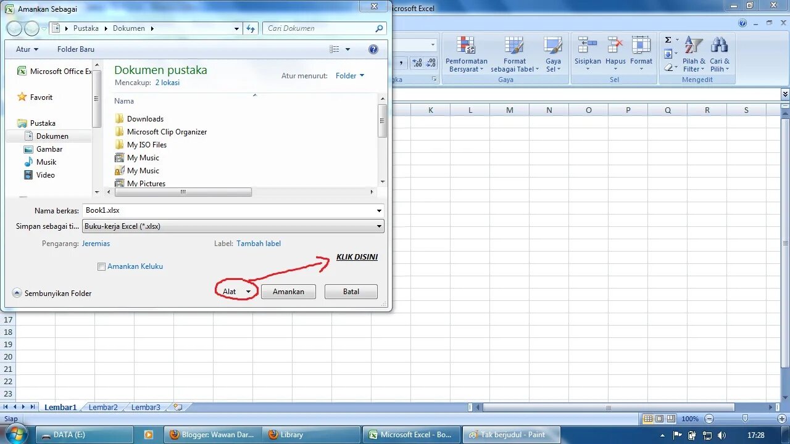This screenshot has height=444, width=790.
Task: Click the Folder Baru button
Action: click(76, 49)
